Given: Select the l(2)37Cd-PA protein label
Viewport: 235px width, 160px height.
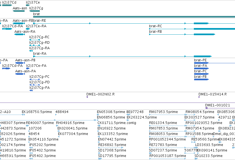Looking at the screenshot, I should pyautogui.click(x=12, y=66).
